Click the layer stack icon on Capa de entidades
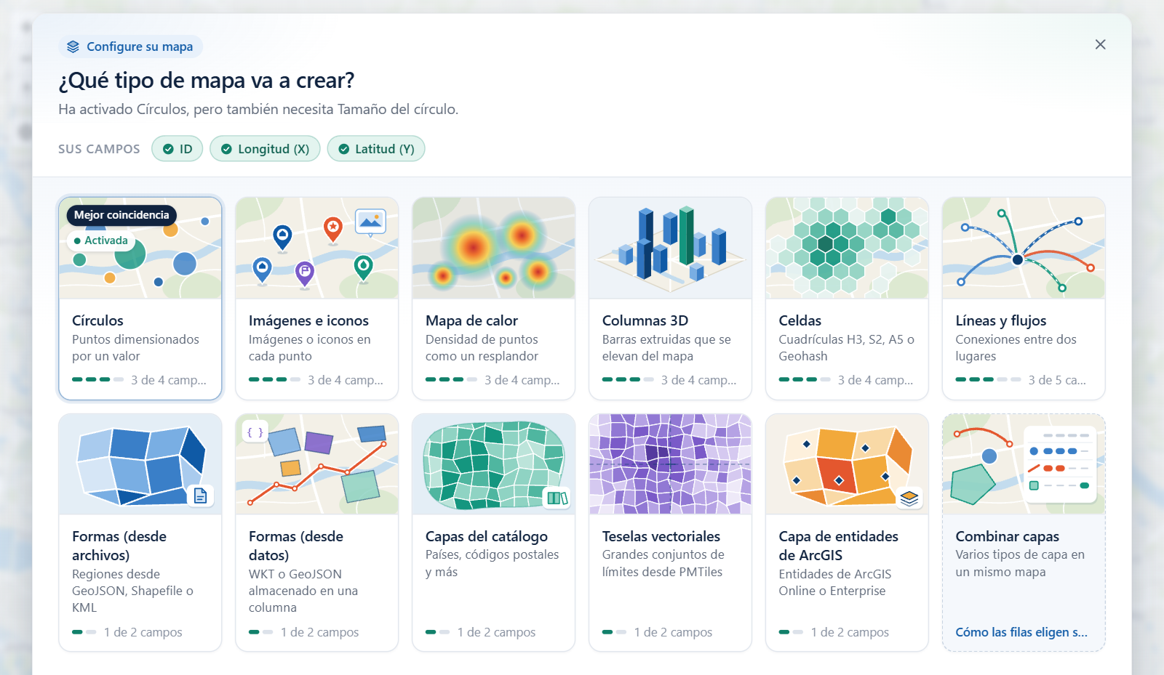This screenshot has width=1164, height=675. [x=909, y=498]
